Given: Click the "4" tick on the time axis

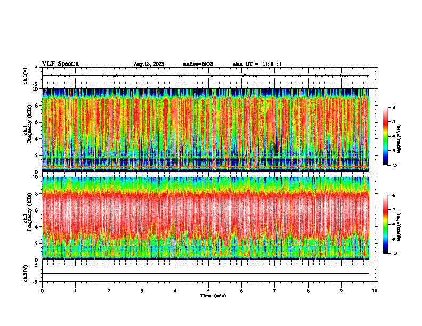Looking at the screenshot, I should (x=175, y=291).
